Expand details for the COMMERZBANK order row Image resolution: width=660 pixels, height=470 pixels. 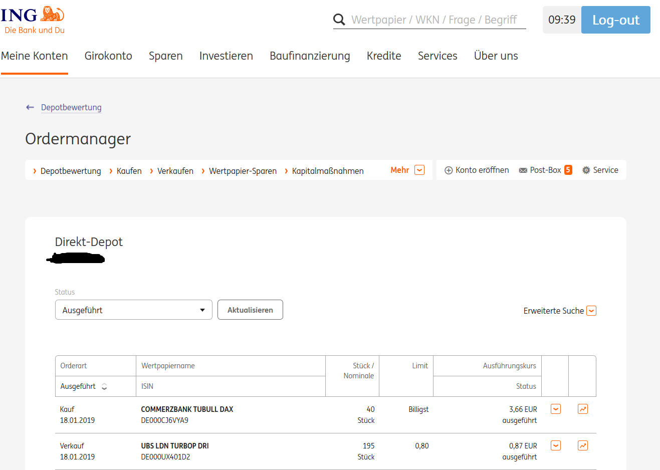pos(555,409)
